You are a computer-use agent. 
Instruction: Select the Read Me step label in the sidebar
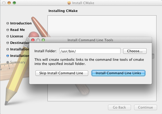[x=17, y=30]
